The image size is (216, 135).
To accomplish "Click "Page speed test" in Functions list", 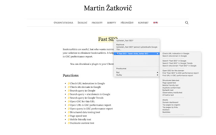I will (78, 116).
